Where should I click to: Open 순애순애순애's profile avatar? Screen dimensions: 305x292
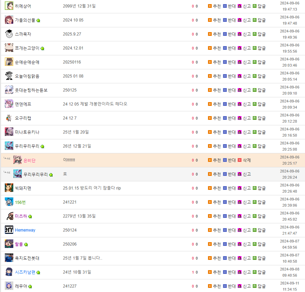9,62
